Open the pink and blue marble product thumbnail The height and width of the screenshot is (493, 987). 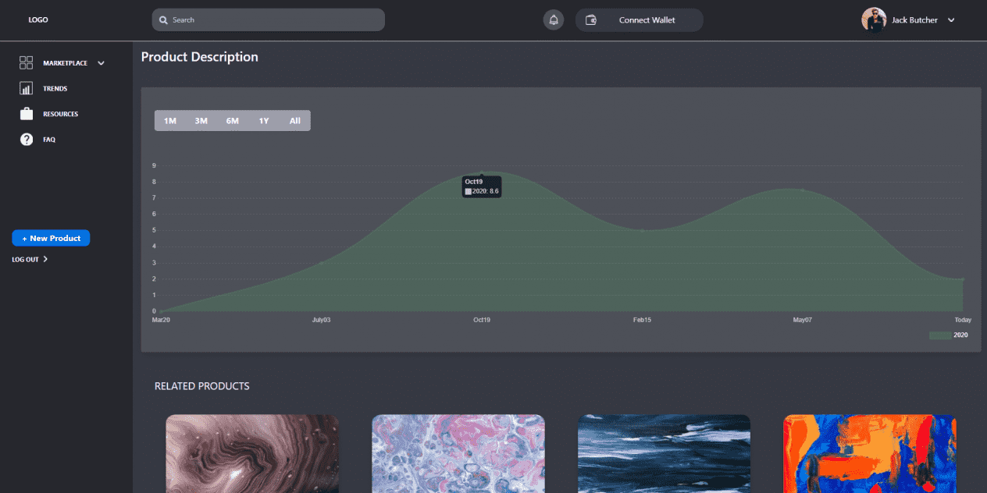pyautogui.click(x=458, y=453)
